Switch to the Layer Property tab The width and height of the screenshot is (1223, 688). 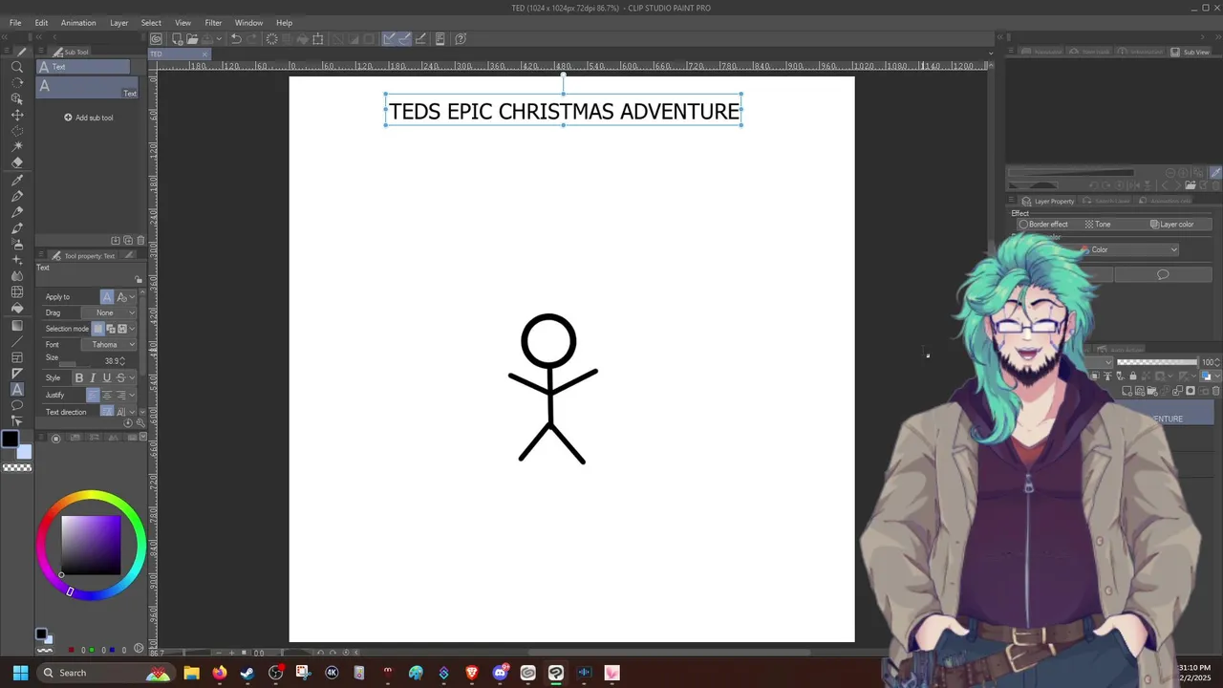click(1048, 201)
